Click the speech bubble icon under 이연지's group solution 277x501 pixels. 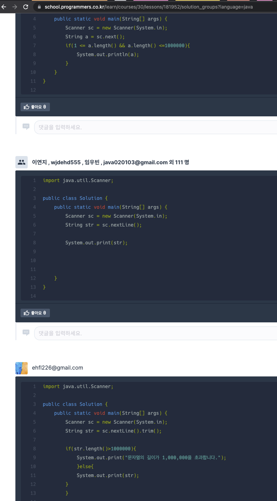click(26, 333)
